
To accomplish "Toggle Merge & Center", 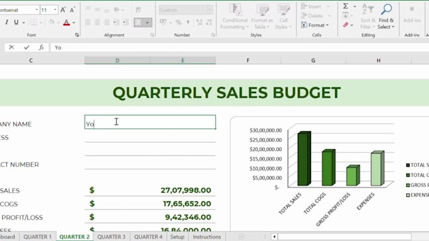I will coord(138,23).
